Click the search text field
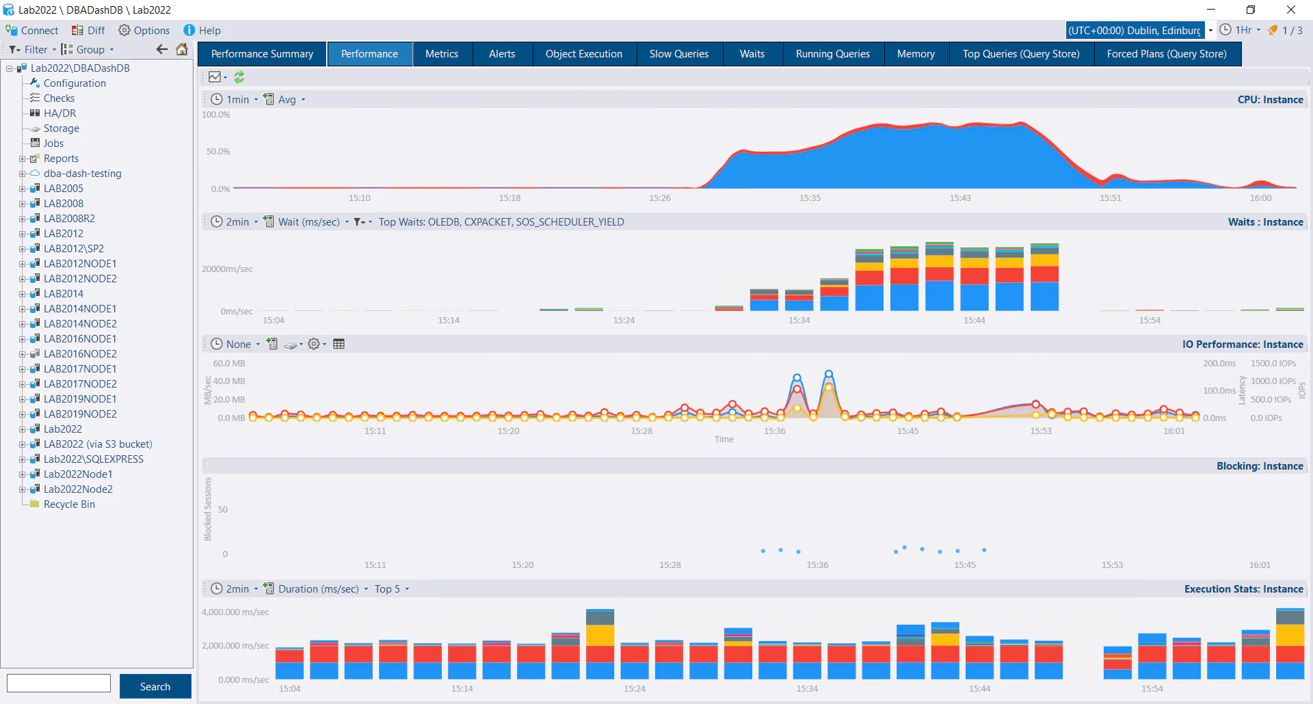Screen dimensions: 1313x704 pyautogui.click(x=59, y=683)
